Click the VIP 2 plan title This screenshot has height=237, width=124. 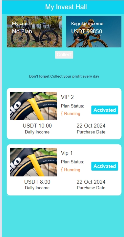pyautogui.click(x=67, y=97)
